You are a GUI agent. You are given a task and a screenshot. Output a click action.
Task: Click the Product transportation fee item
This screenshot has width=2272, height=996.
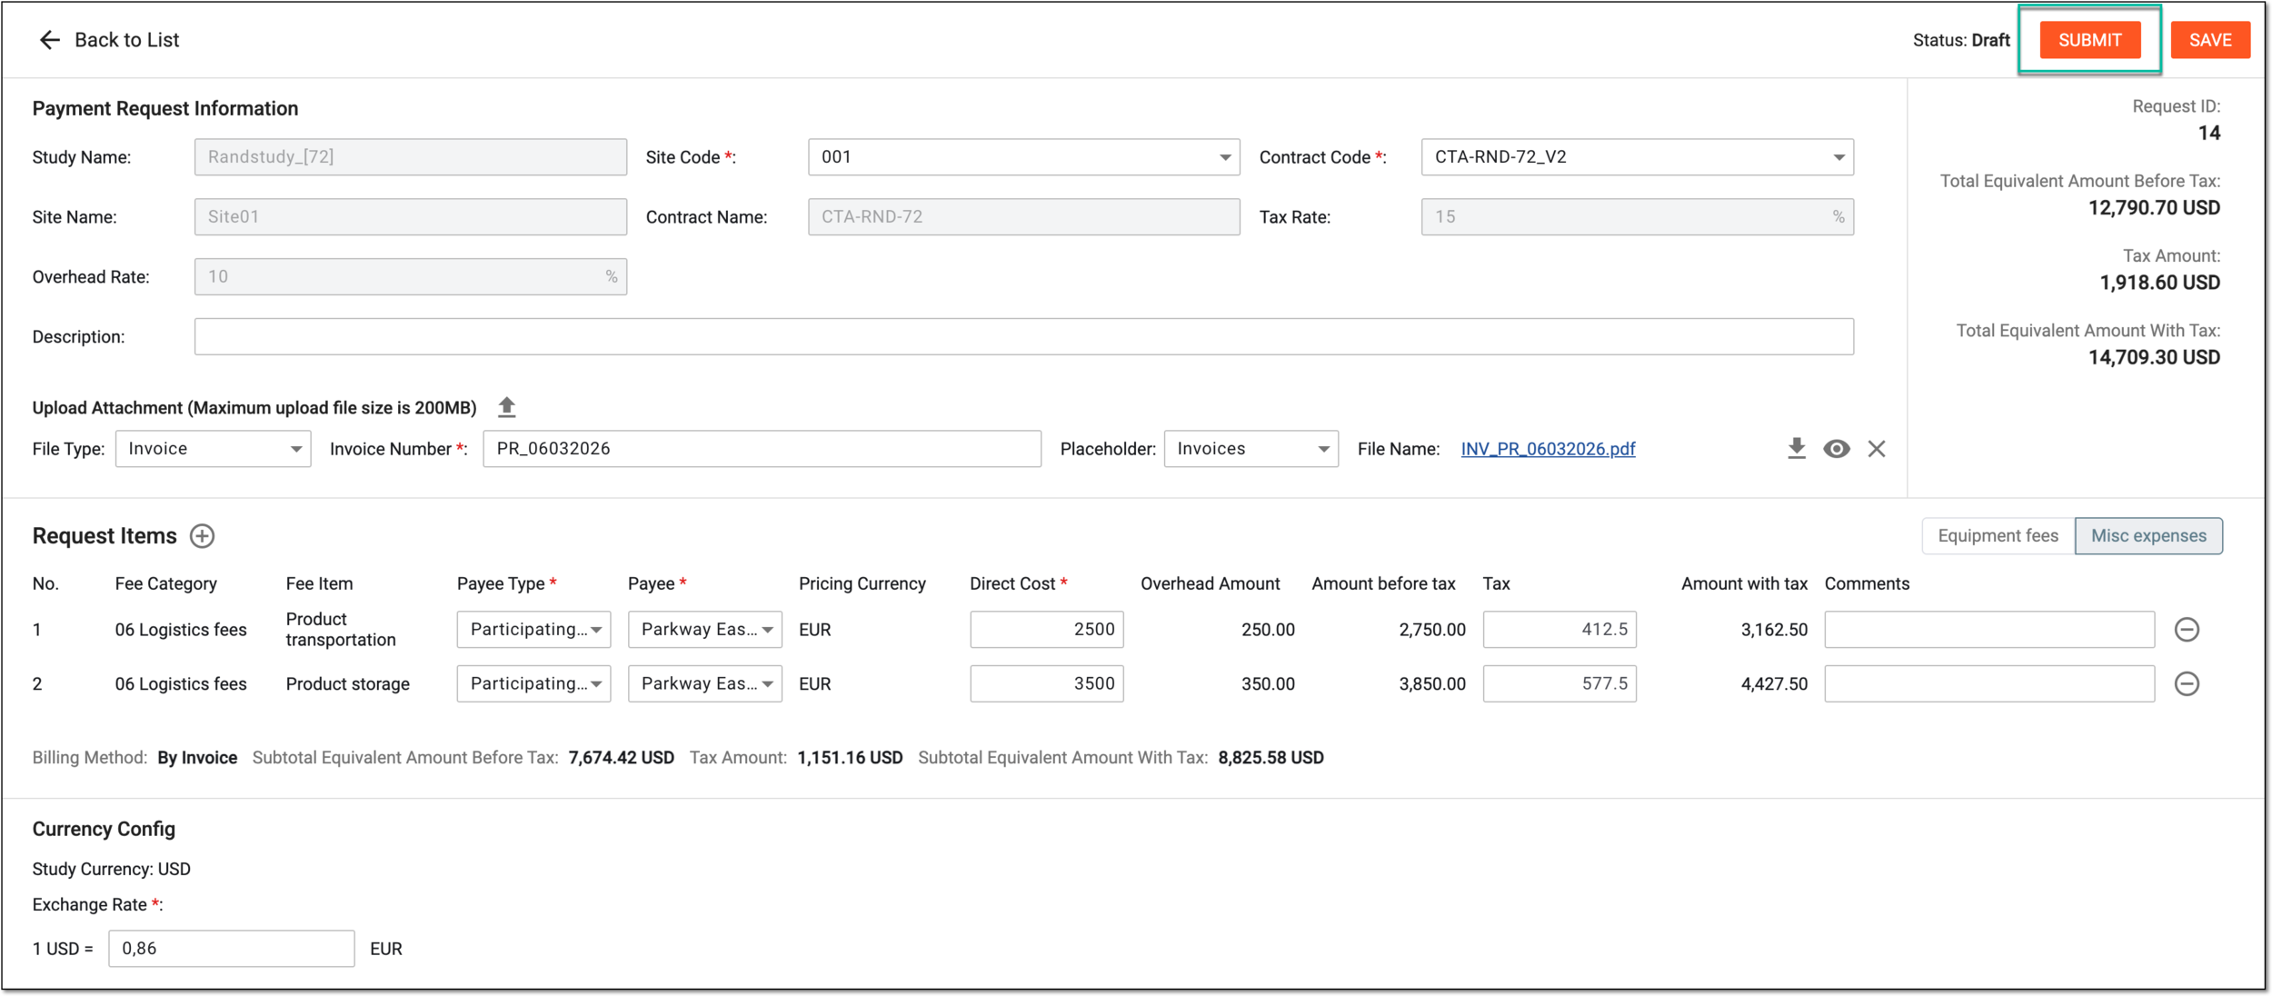341,629
